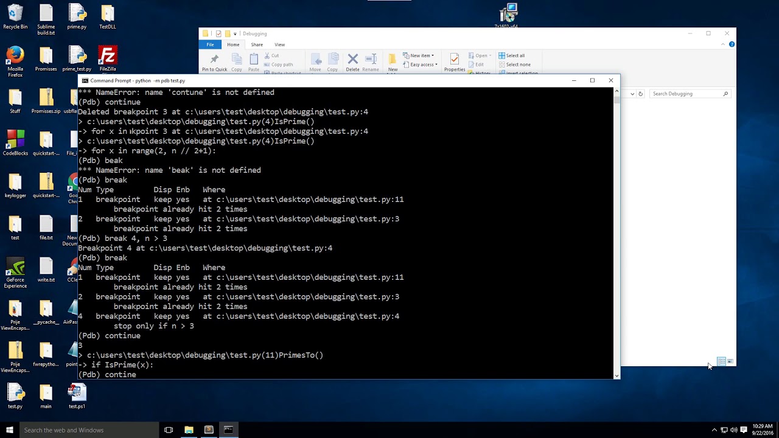This screenshot has height=438, width=779.
Task: Select the prime.py desktop icon
Action: tap(77, 17)
